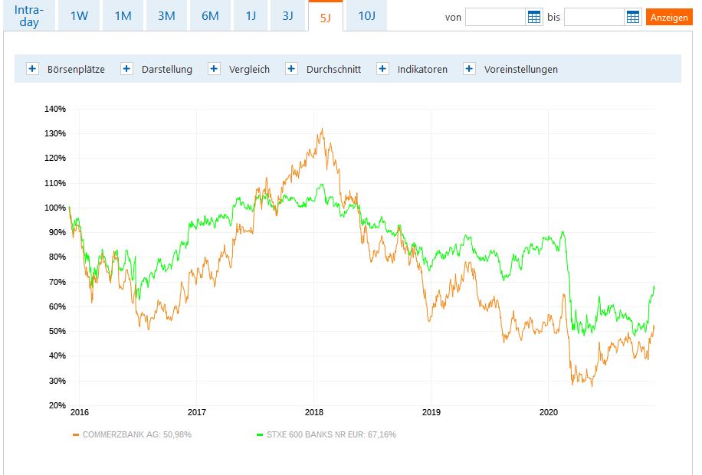Select the 1M time range tab
This screenshot has width=702, height=475.
tap(123, 16)
